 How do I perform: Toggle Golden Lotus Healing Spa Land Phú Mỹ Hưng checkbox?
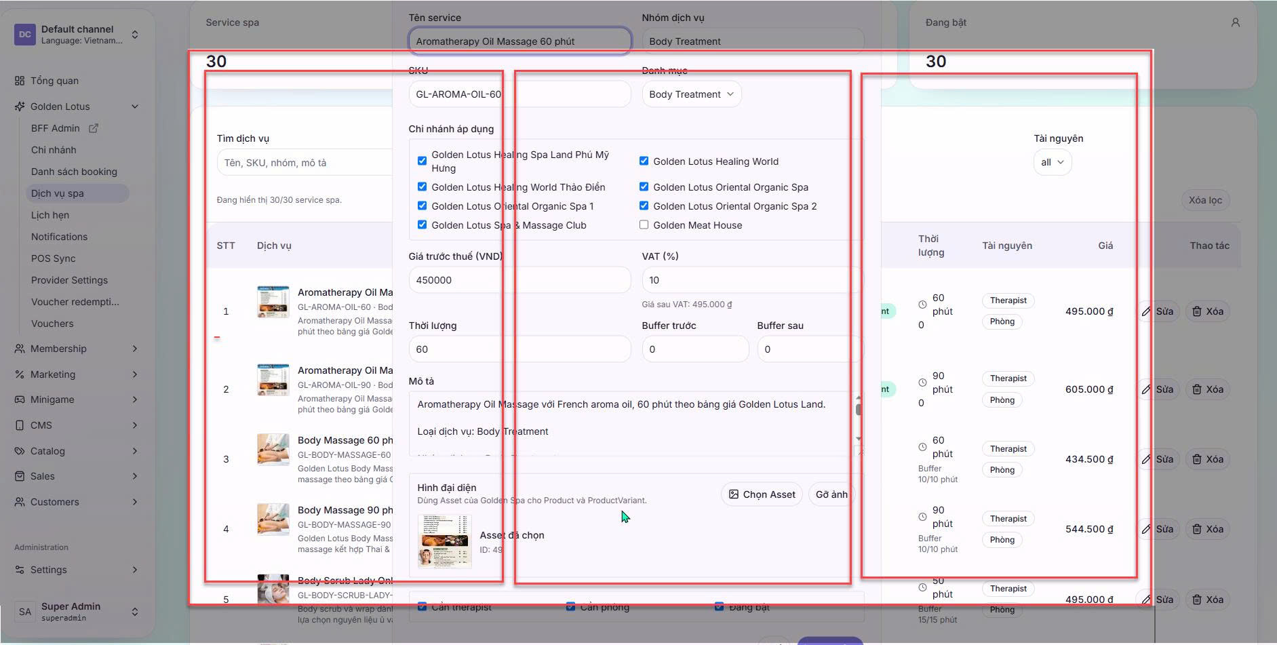point(422,161)
